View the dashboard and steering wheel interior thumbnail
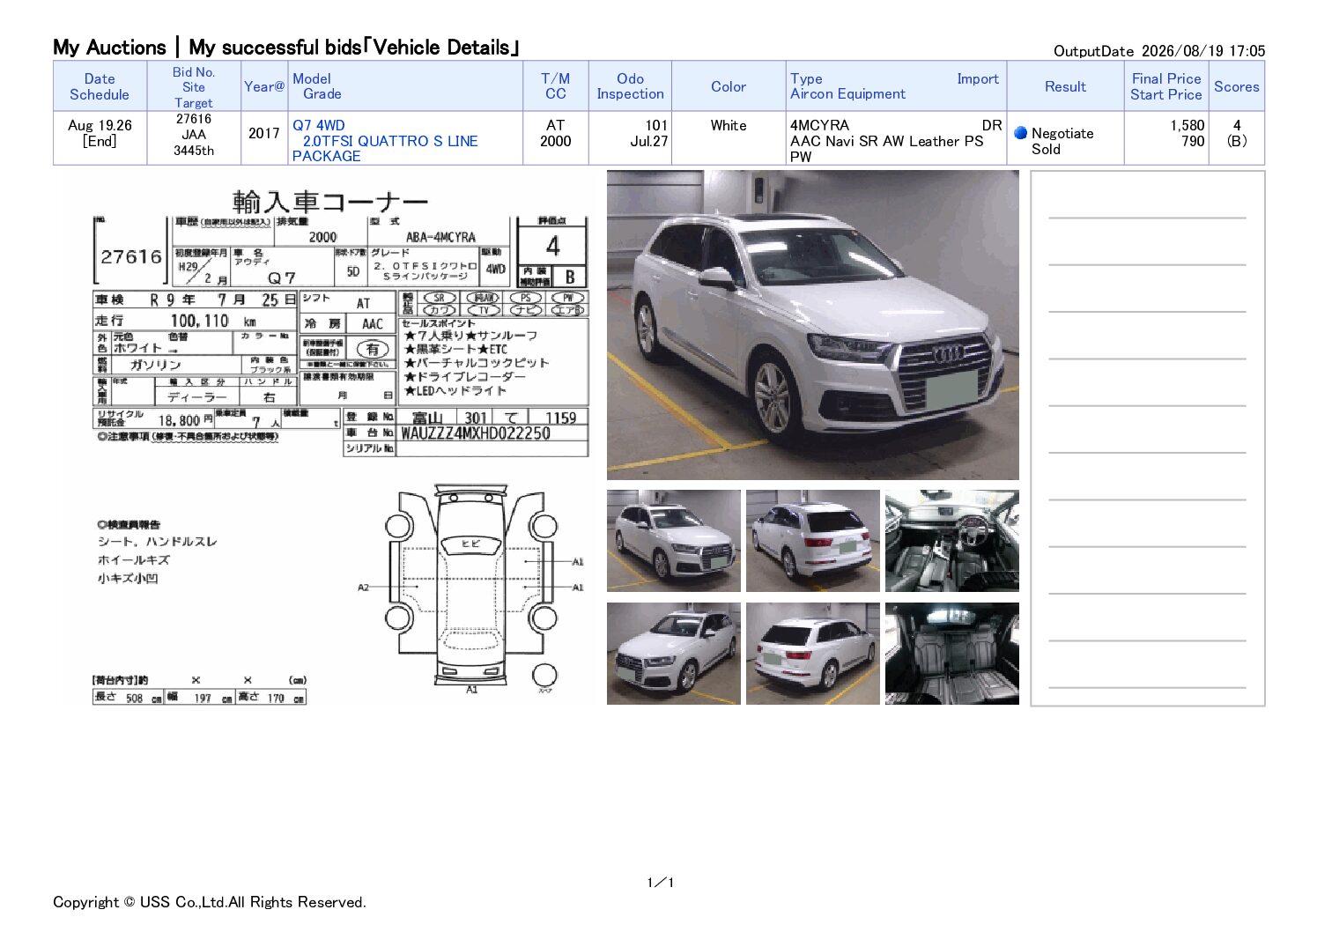Viewport: 1317px width, 932px height. coord(952,541)
